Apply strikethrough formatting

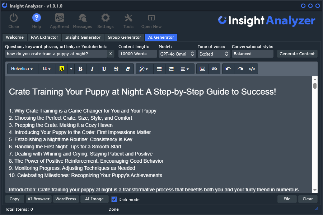click(116, 69)
